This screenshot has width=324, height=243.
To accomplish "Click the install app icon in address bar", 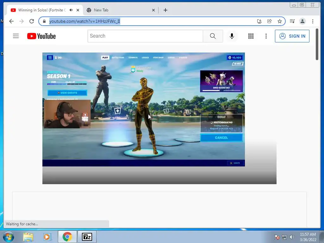I will pyautogui.click(x=259, y=21).
